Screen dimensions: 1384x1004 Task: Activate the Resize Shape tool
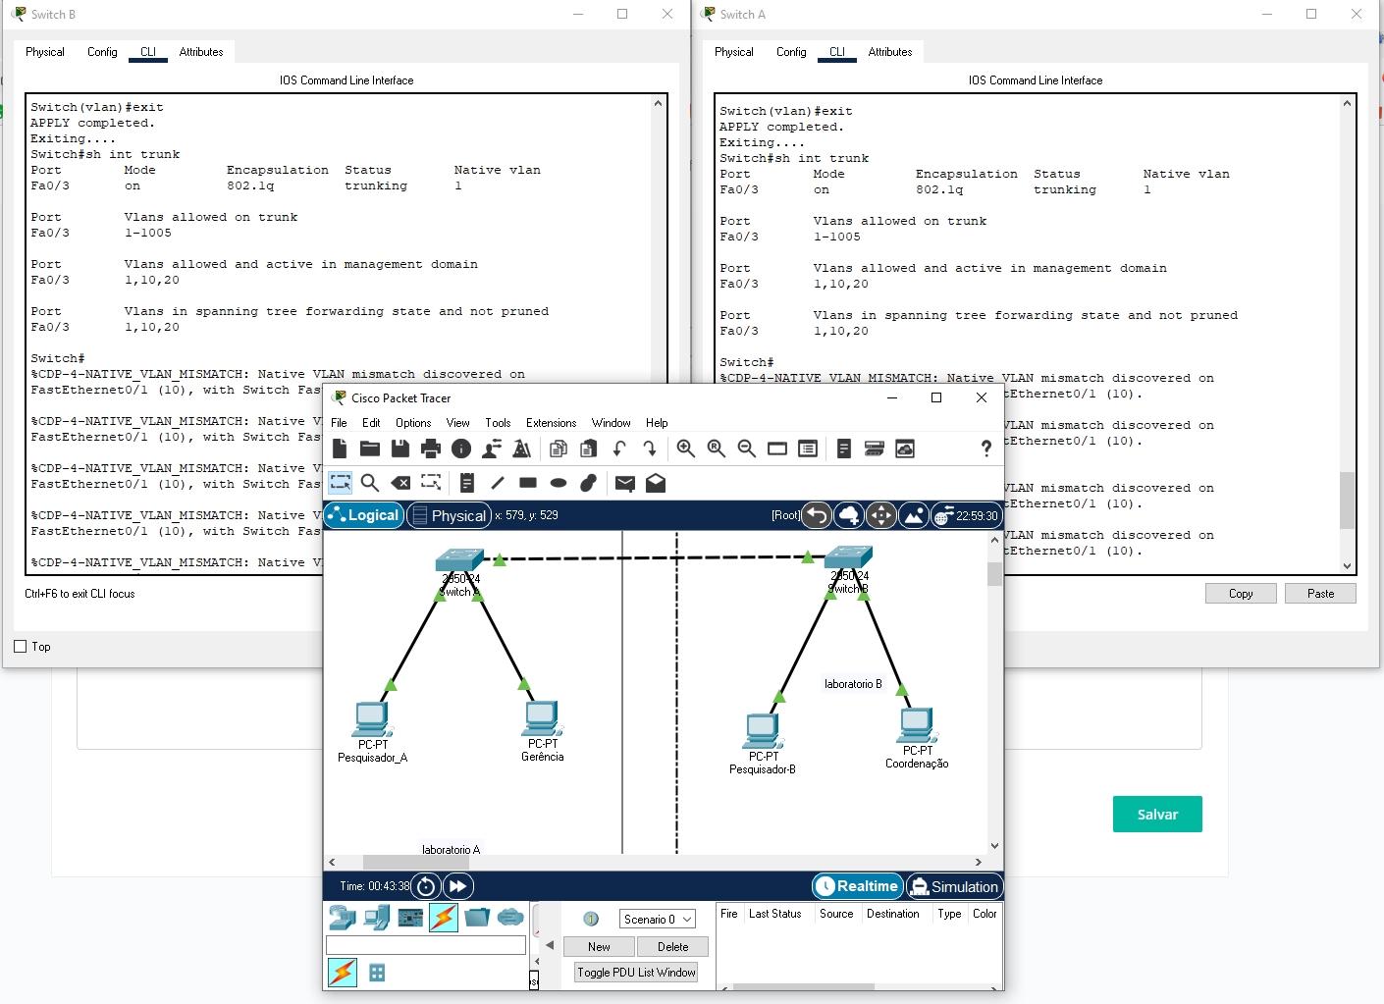click(431, 482)
